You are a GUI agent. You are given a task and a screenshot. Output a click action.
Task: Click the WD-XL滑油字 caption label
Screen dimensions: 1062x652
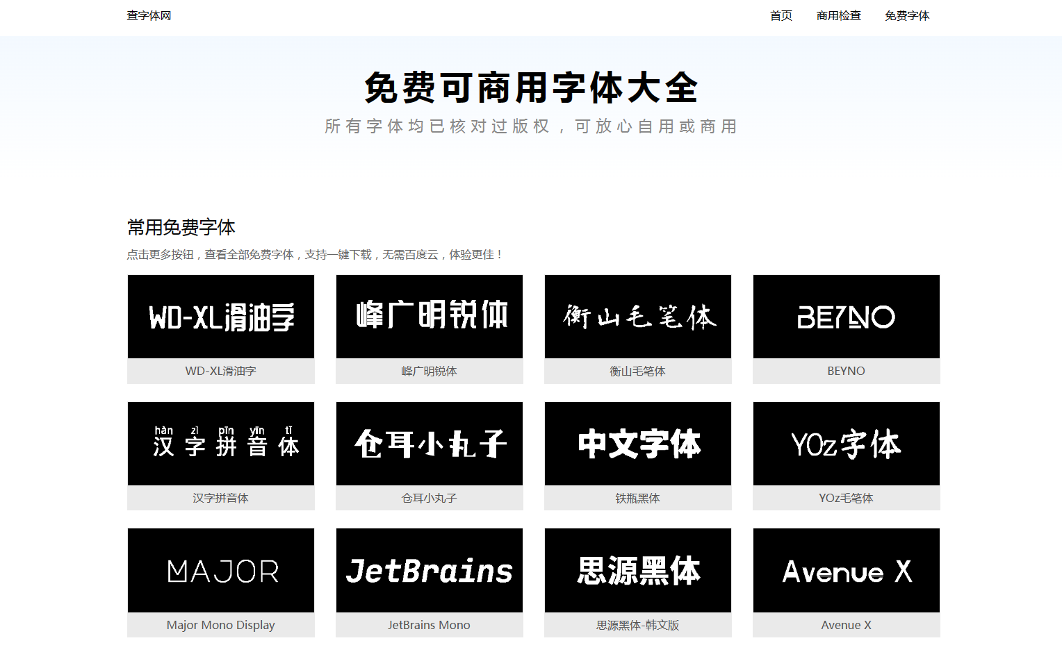(x=221, y=371)
